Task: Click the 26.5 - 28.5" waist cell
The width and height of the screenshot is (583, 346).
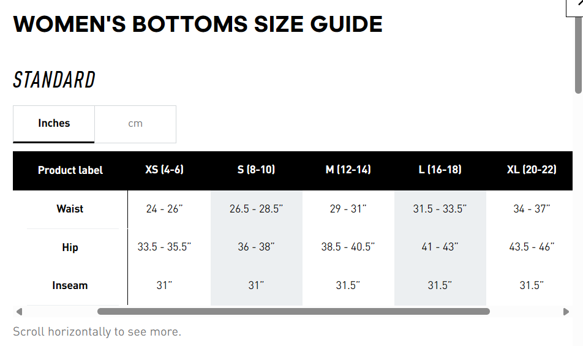Action: point(256,209)
